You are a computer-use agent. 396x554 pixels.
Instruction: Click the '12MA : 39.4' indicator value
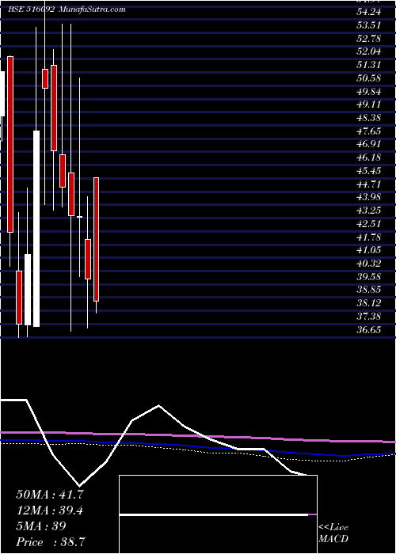50,510
